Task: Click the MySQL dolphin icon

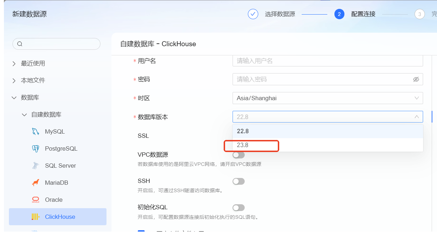Action: tap(35, 132)
